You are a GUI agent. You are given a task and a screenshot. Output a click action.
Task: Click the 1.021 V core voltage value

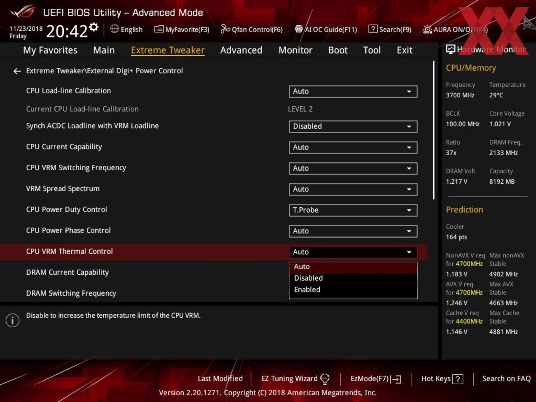500,124
